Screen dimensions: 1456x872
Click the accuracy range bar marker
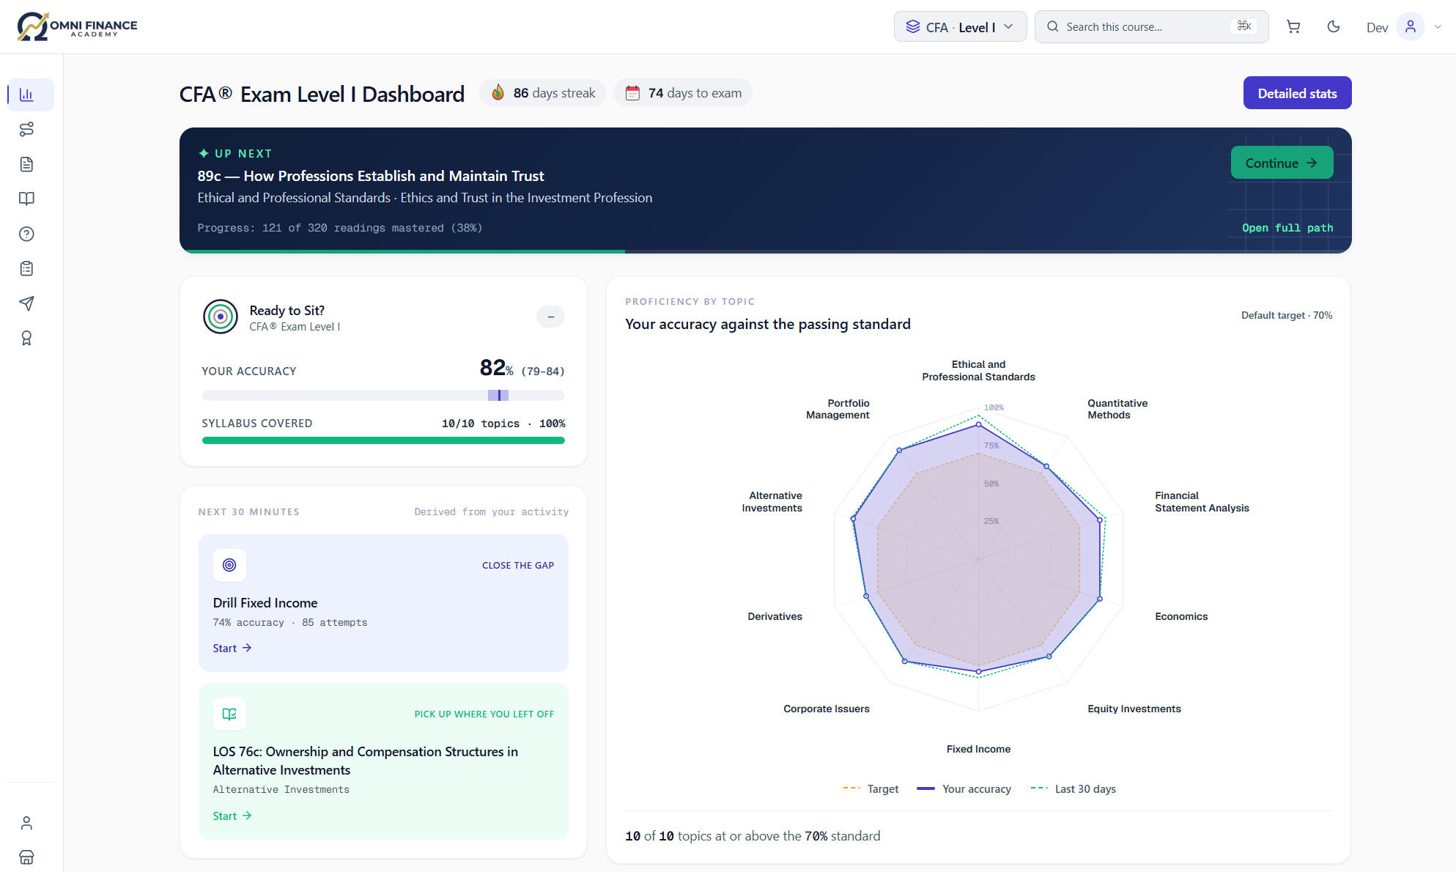click(x=498, y=396)
